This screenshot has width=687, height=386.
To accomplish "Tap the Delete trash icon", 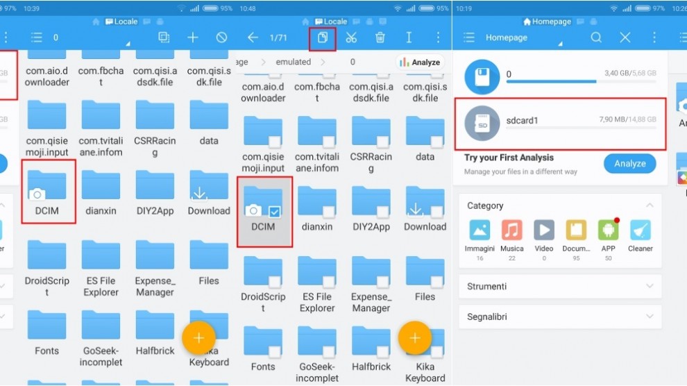I will point(380,37).
